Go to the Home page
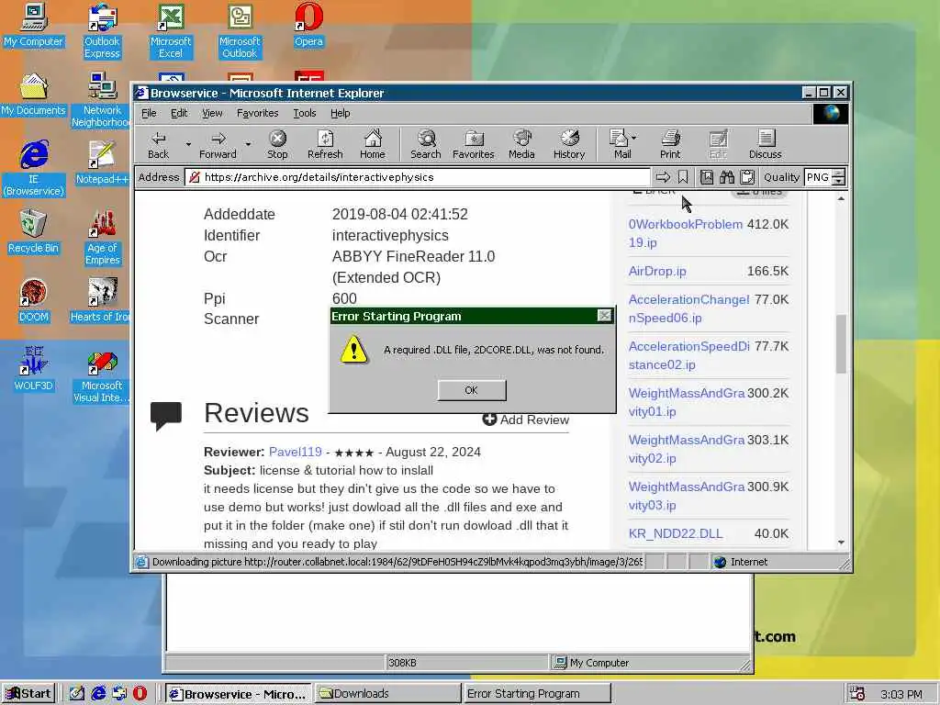 (x=373, y=144)
